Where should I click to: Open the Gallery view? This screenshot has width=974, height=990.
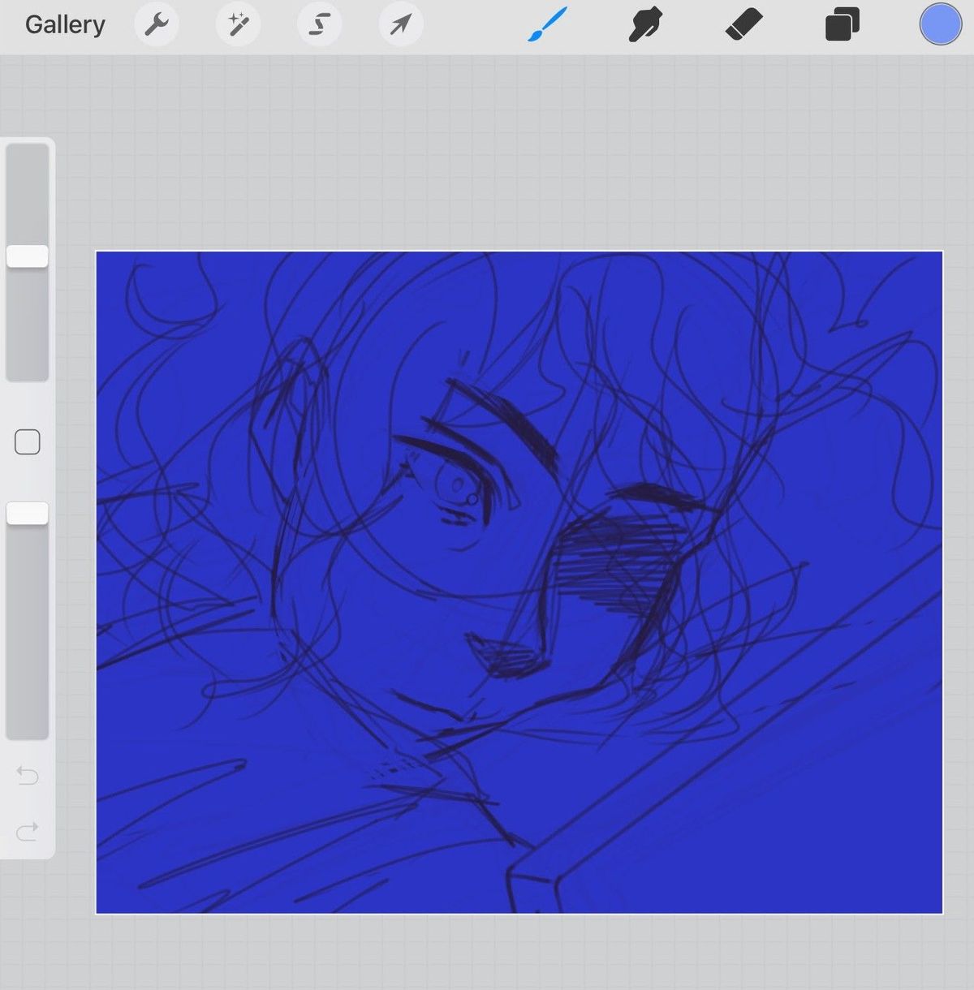click(x=65, y=25)
